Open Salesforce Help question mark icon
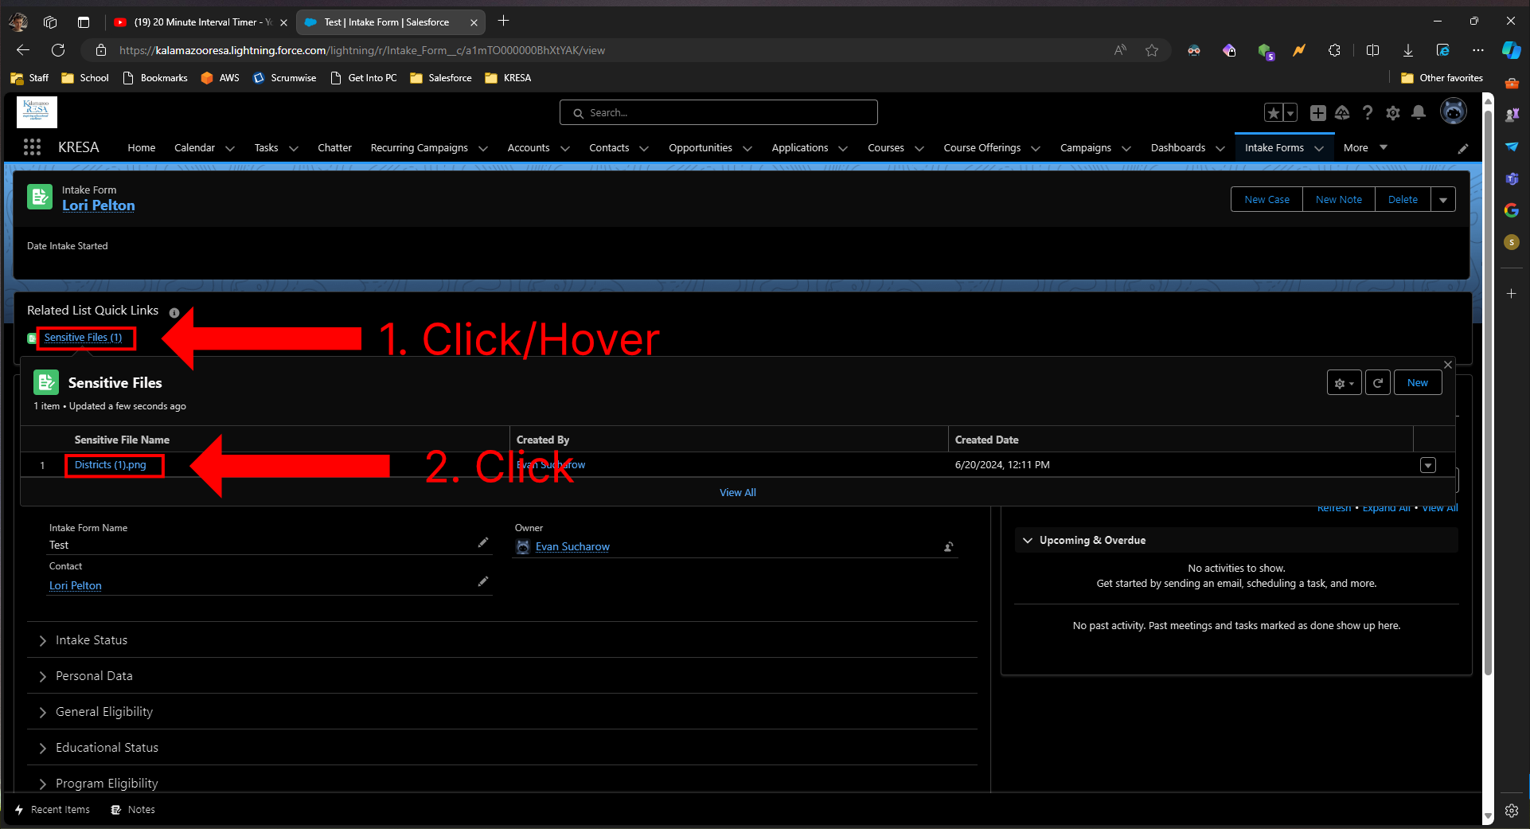 tap(1368, 113)
